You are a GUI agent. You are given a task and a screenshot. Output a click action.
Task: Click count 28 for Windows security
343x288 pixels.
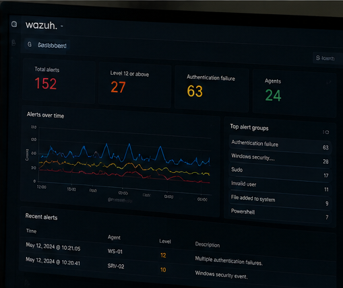[325, 161]
